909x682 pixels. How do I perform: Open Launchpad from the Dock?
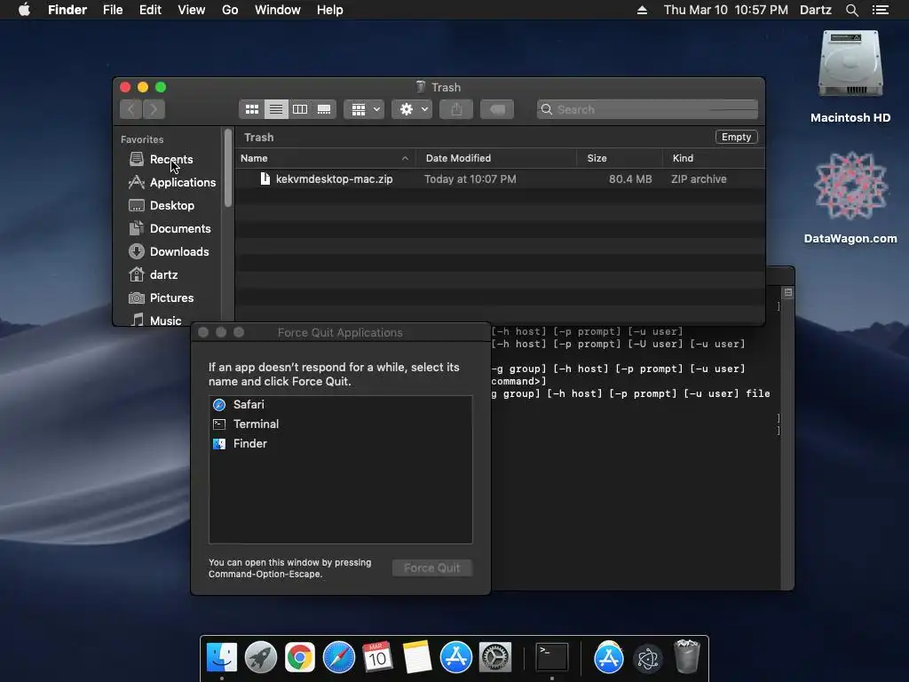point(261,658)
